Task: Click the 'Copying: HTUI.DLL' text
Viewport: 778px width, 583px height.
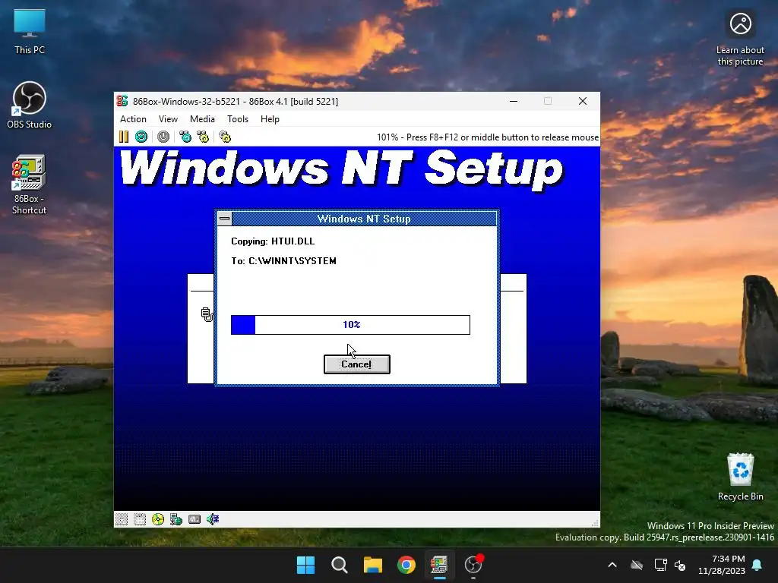Action: (273, 241)
